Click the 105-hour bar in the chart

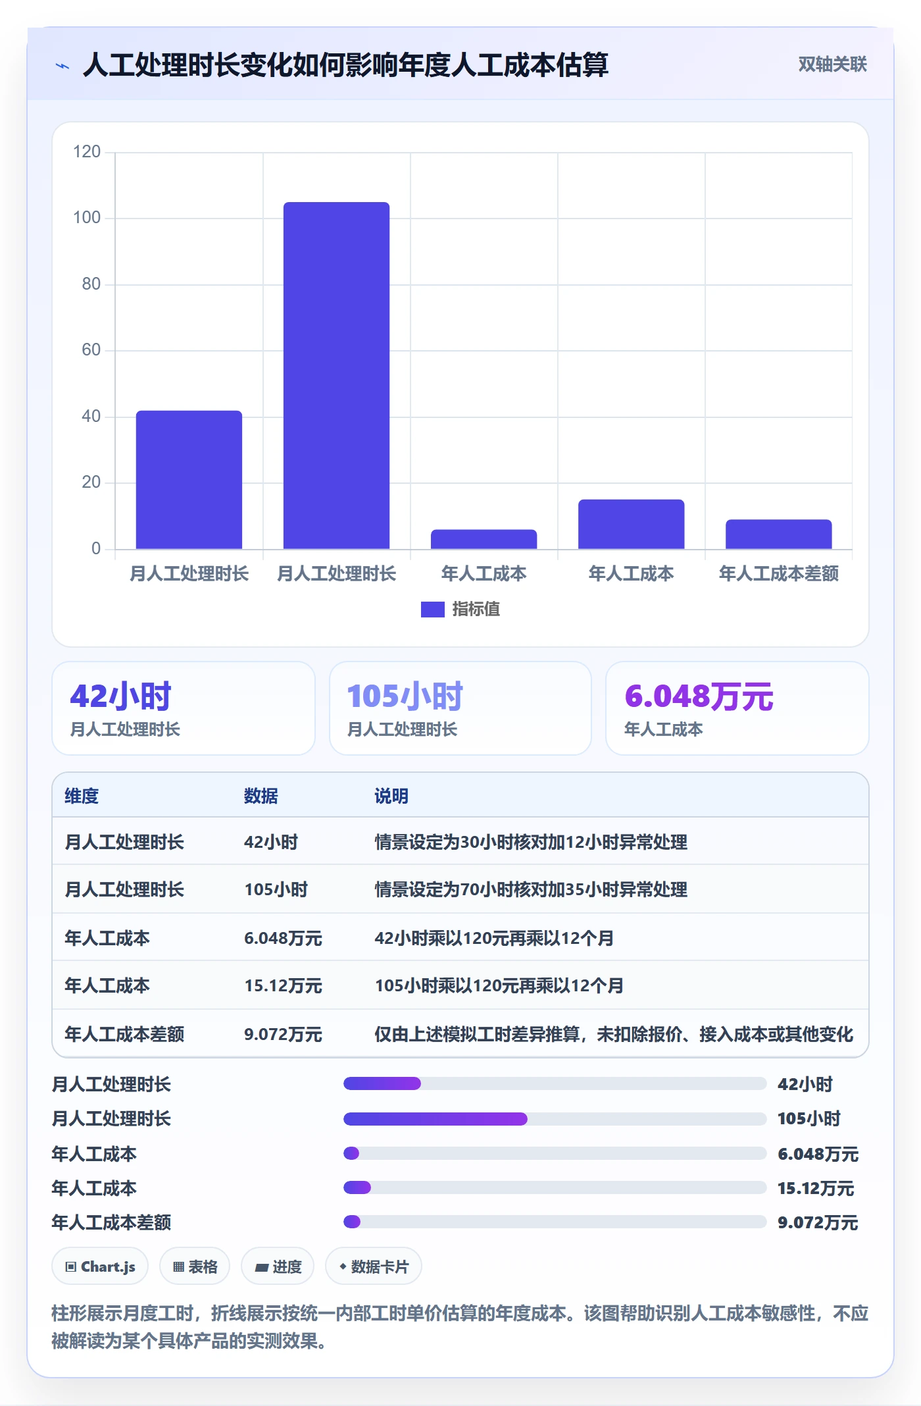point(336,375)
